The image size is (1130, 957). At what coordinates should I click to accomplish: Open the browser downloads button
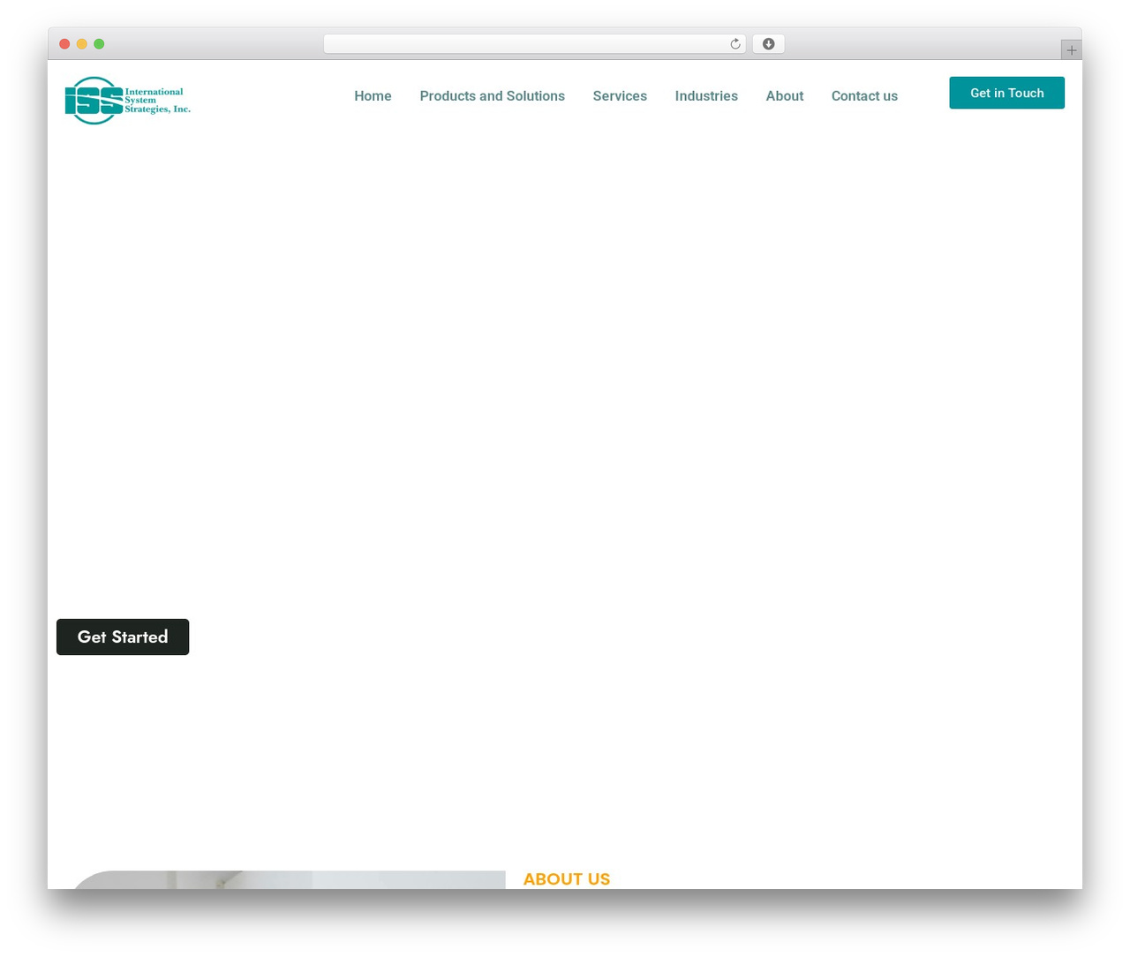[x=768, y=44]
